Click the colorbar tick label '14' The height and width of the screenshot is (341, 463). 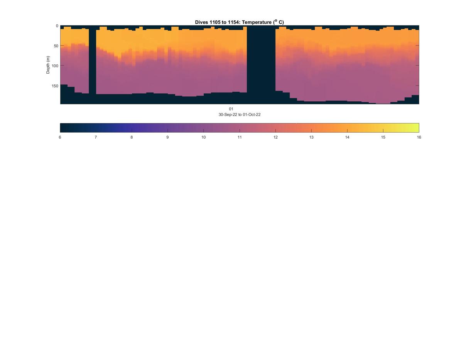[347, 137]
